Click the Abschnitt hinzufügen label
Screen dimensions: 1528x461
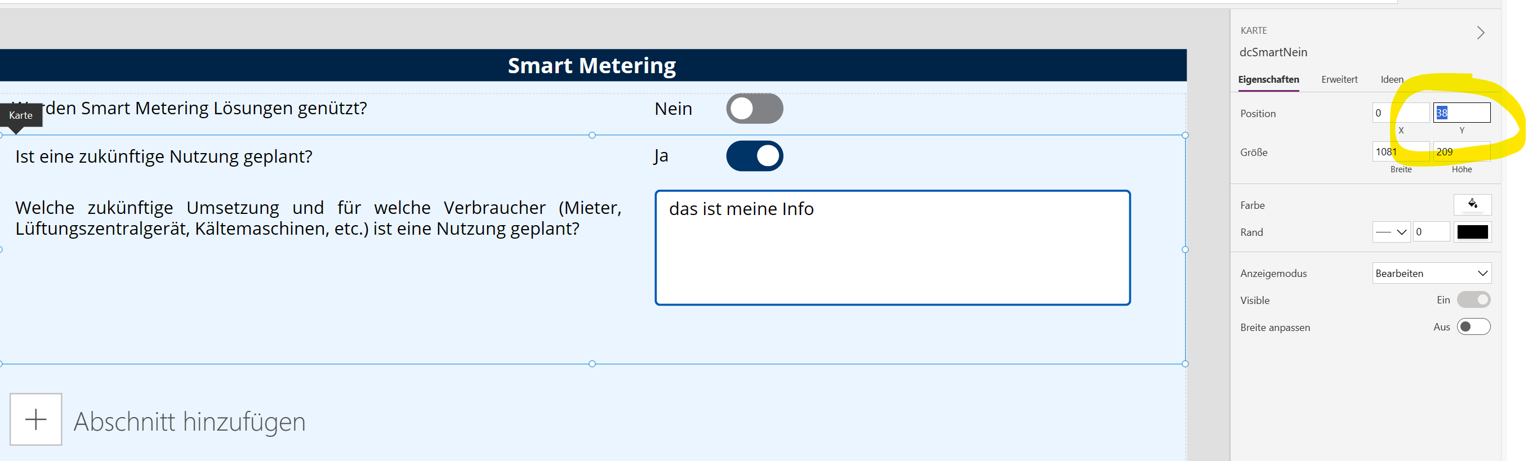190,421
